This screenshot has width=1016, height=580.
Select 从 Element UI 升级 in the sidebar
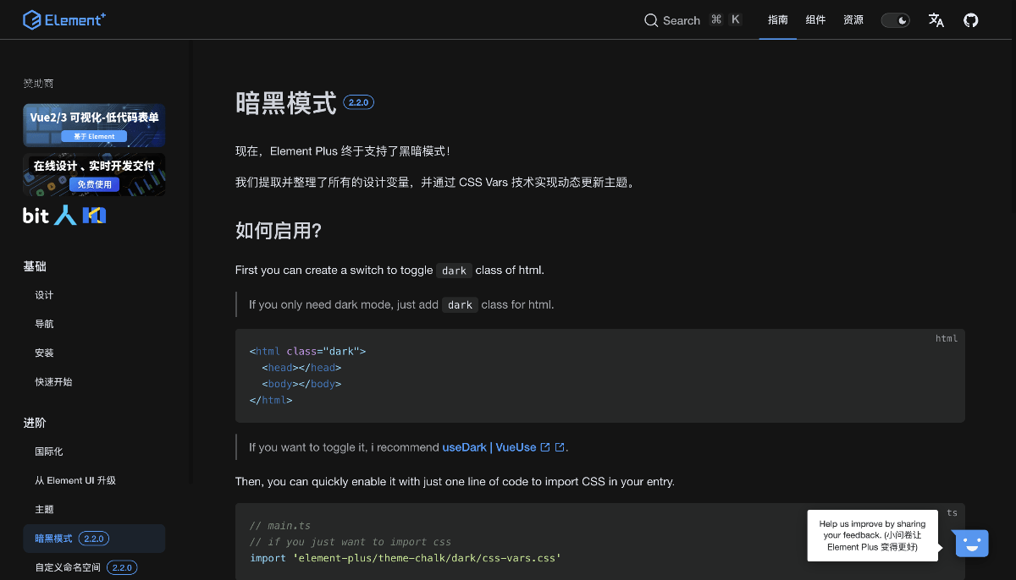point(75,480)
